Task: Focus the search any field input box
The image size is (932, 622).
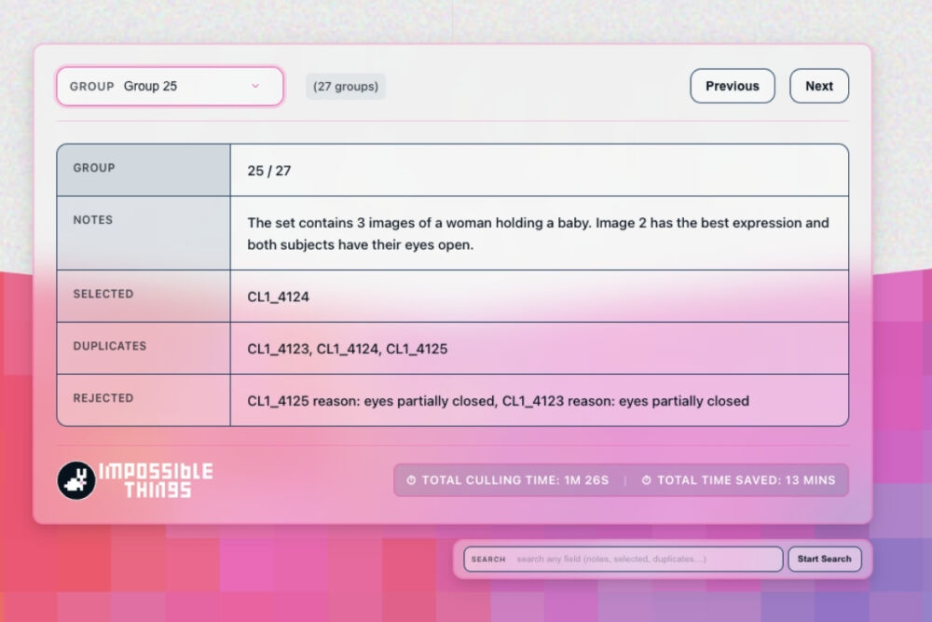Action: (643, 559)
